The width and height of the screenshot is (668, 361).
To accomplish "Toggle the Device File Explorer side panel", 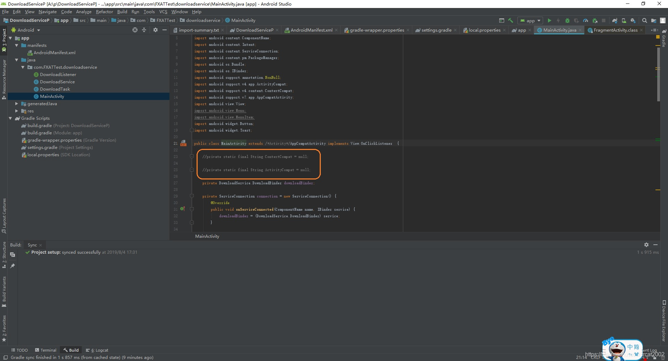I will click(x=664, y=321).
